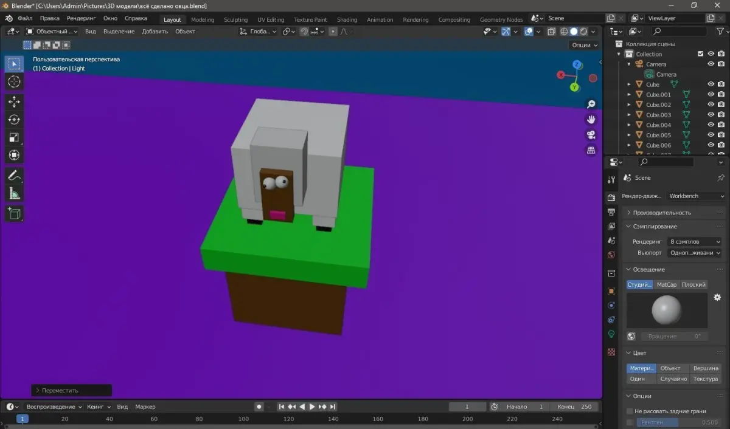This screenshot has height=429, width=730.
Task: Open the Texture properties tab
Action: pos(611,352)
